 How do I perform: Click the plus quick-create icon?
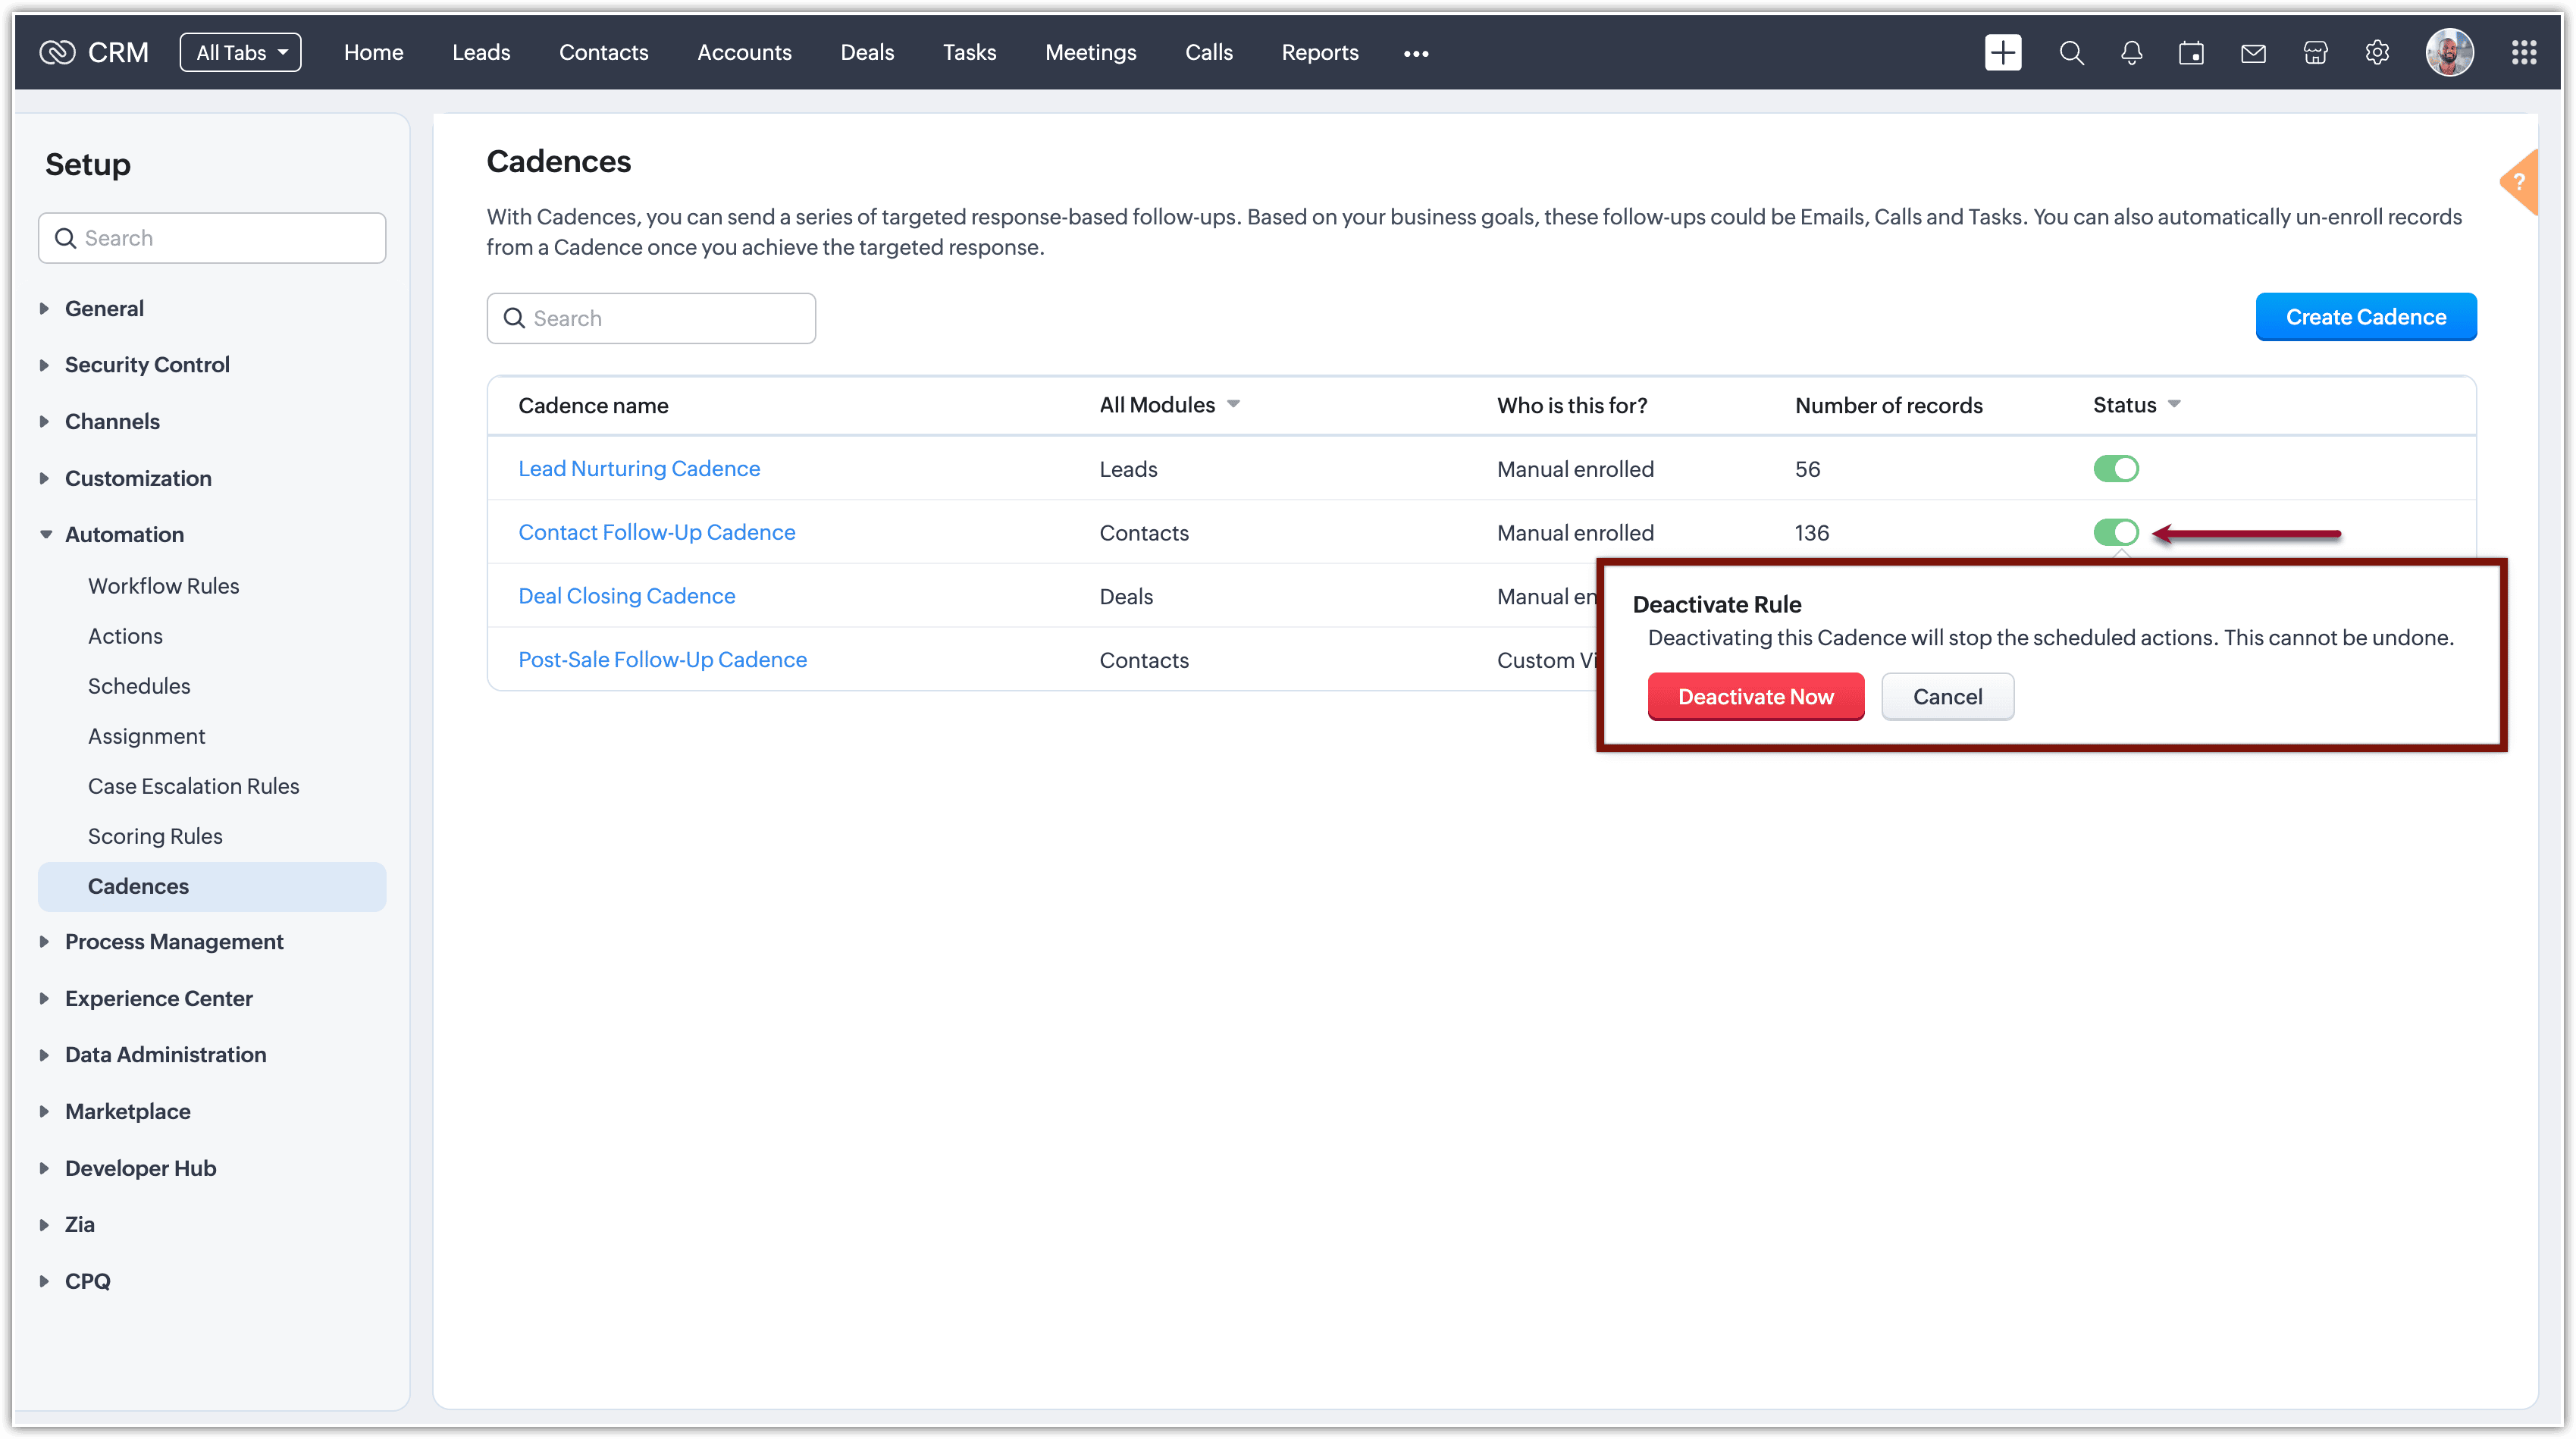(2002, 53)
